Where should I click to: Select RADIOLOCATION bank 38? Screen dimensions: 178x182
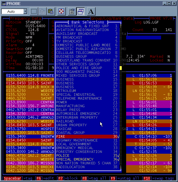pos(87,167)
